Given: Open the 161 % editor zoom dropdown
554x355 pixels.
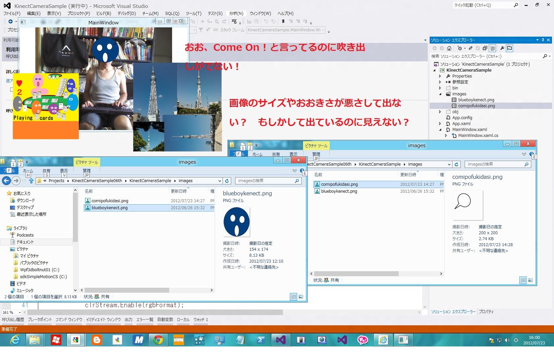Looking at the screenshot, I should tap(20, 312).
